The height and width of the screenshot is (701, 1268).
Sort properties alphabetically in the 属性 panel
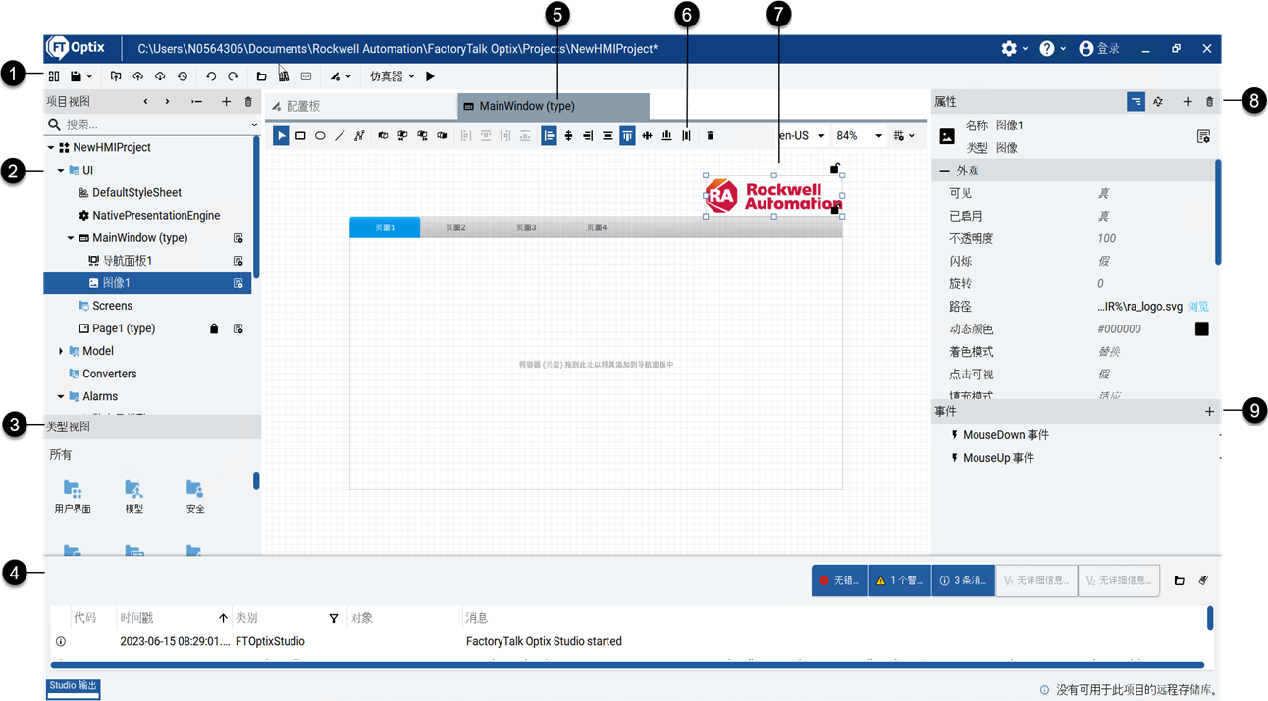[1158, 101]
